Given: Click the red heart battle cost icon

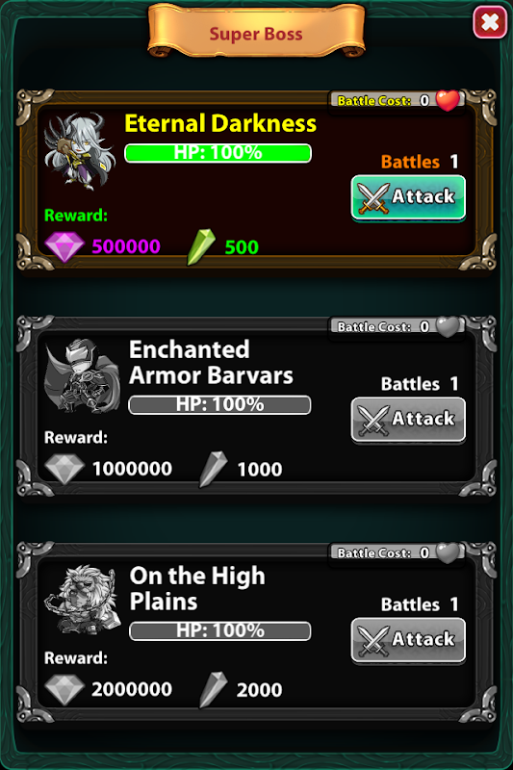Looking at the screenshot, I should click(448, 100).
